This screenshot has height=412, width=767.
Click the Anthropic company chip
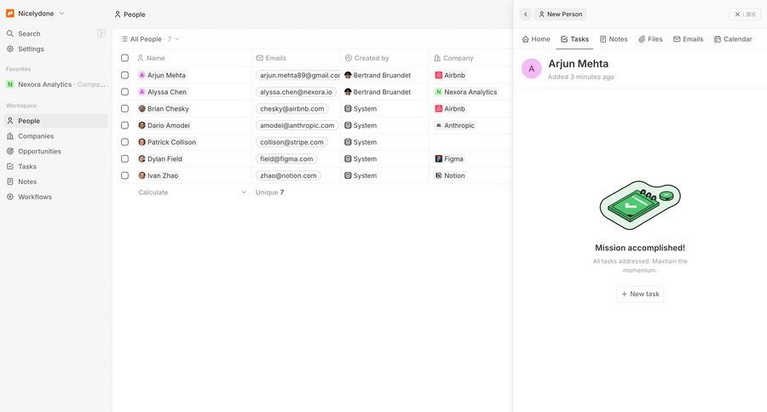455,125
